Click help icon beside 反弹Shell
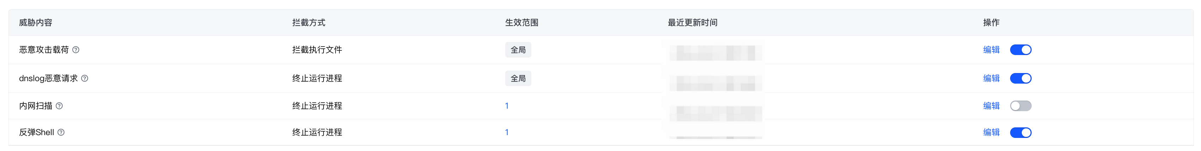Screen dimensions: 1201x151 click(61, 132)
